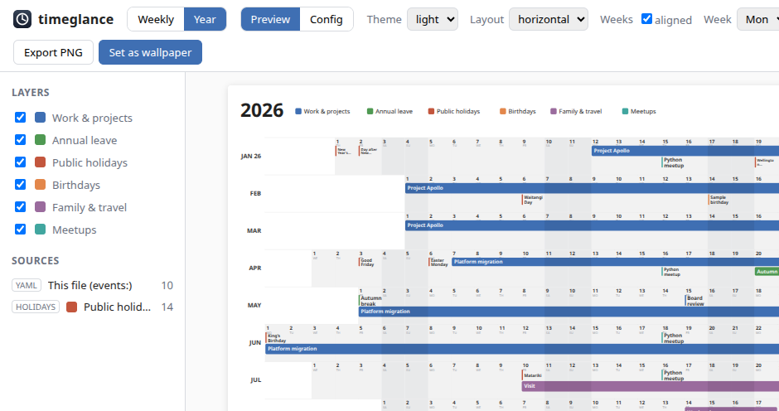The height and width of the screenshot is (411, 779).
Task: Click the red Public holidays layer swatch
Action: click(41, 162)
